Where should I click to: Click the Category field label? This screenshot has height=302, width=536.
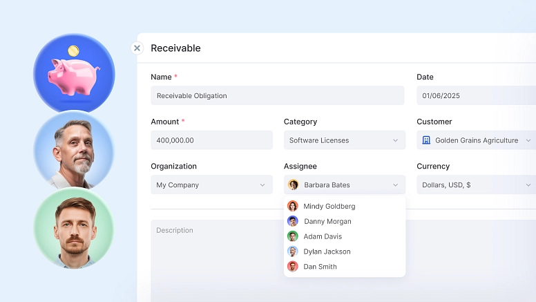click(x=300, y=122)
